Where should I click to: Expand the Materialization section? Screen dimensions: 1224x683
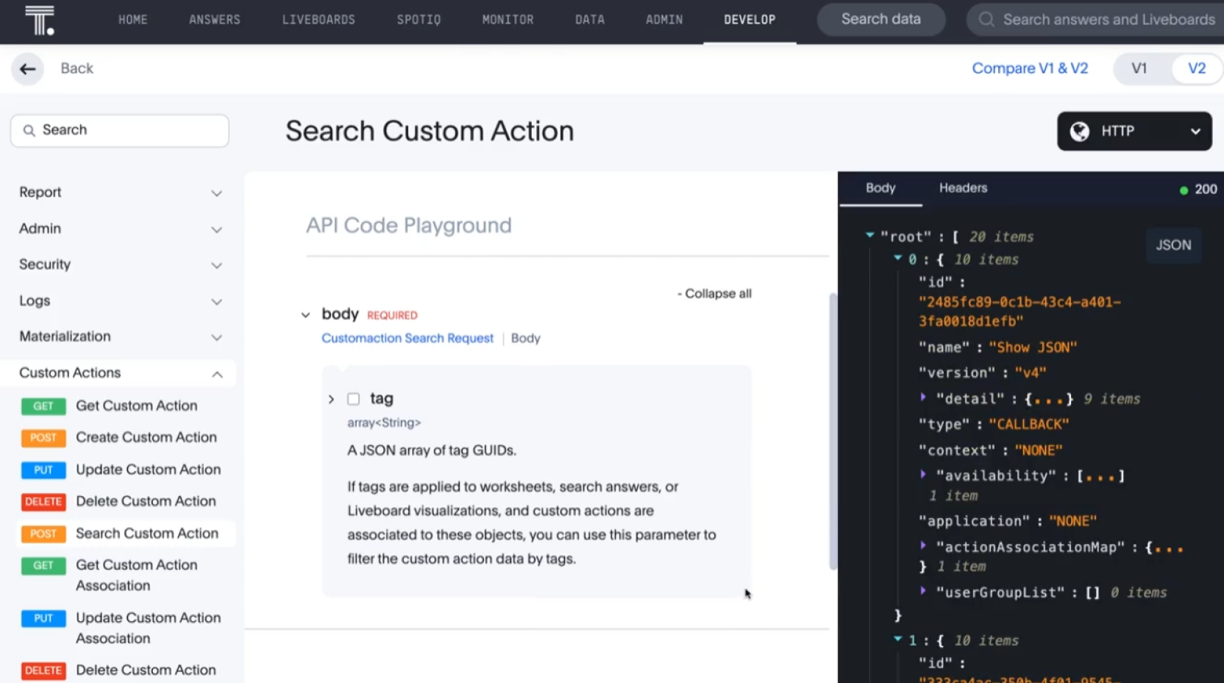click(x=120, y=337)
